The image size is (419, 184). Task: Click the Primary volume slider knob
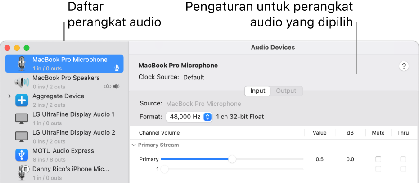pyautogui.click(x=232, y=159)
